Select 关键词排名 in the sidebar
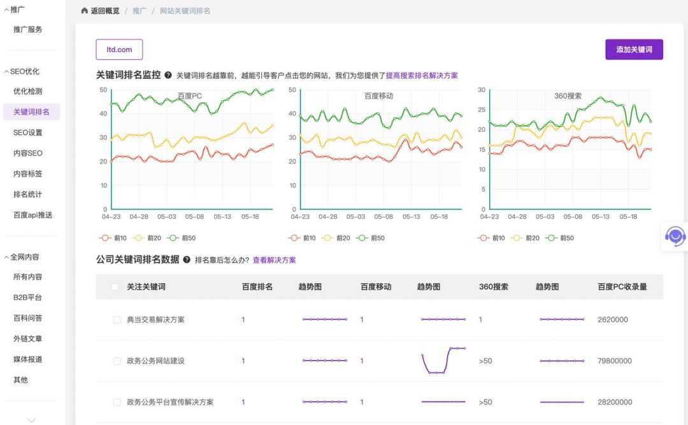 pos(31,112)
